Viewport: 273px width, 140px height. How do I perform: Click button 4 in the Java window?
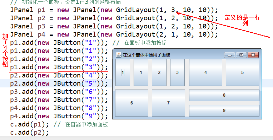(x=205, y=72)
